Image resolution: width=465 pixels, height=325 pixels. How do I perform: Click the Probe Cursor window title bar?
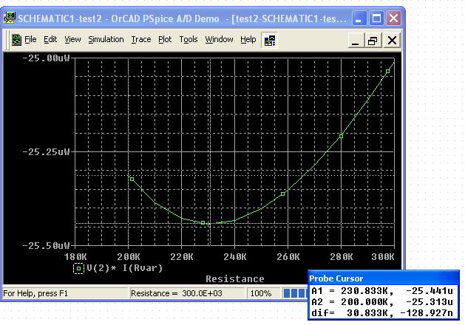point(384,278)
